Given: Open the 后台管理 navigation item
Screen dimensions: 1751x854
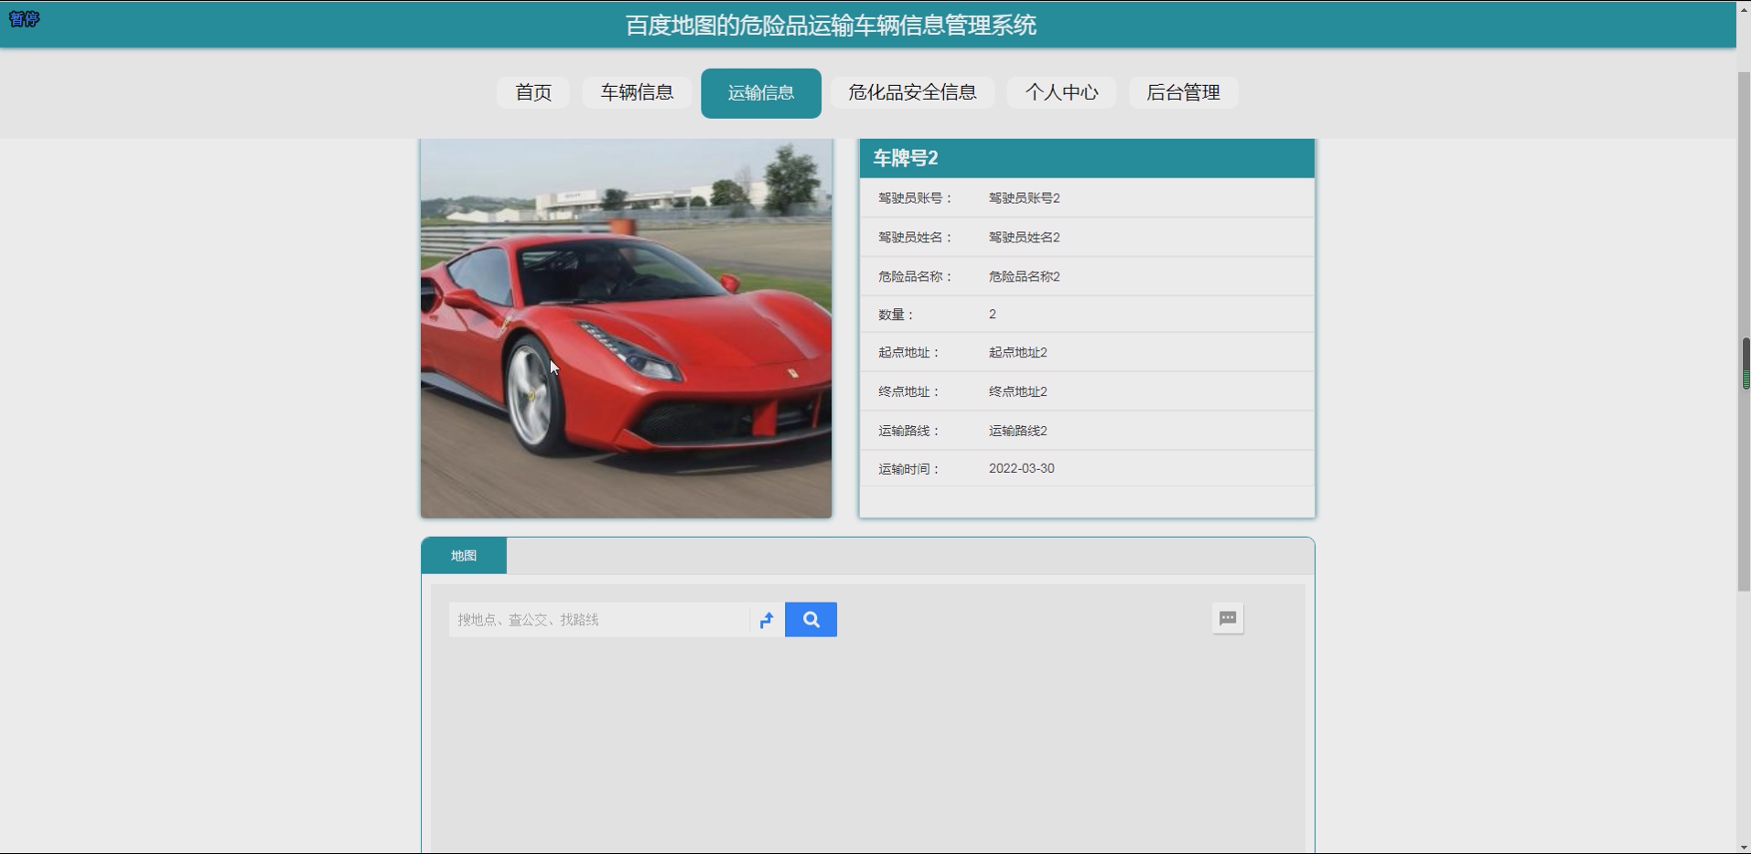Looking at the screenshot, I should (1183, 92).
